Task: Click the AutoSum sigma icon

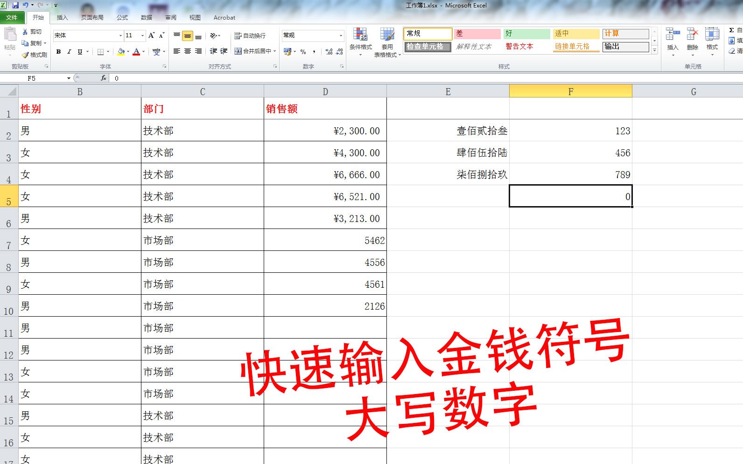Action: tap(731, 30)
